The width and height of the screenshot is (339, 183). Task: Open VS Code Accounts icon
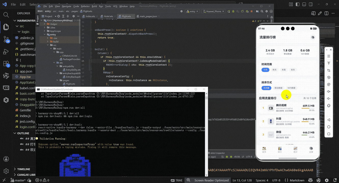(6, 159)
